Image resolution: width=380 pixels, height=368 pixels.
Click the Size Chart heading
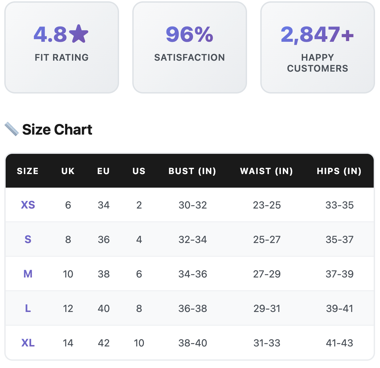[x=57, y=130]
